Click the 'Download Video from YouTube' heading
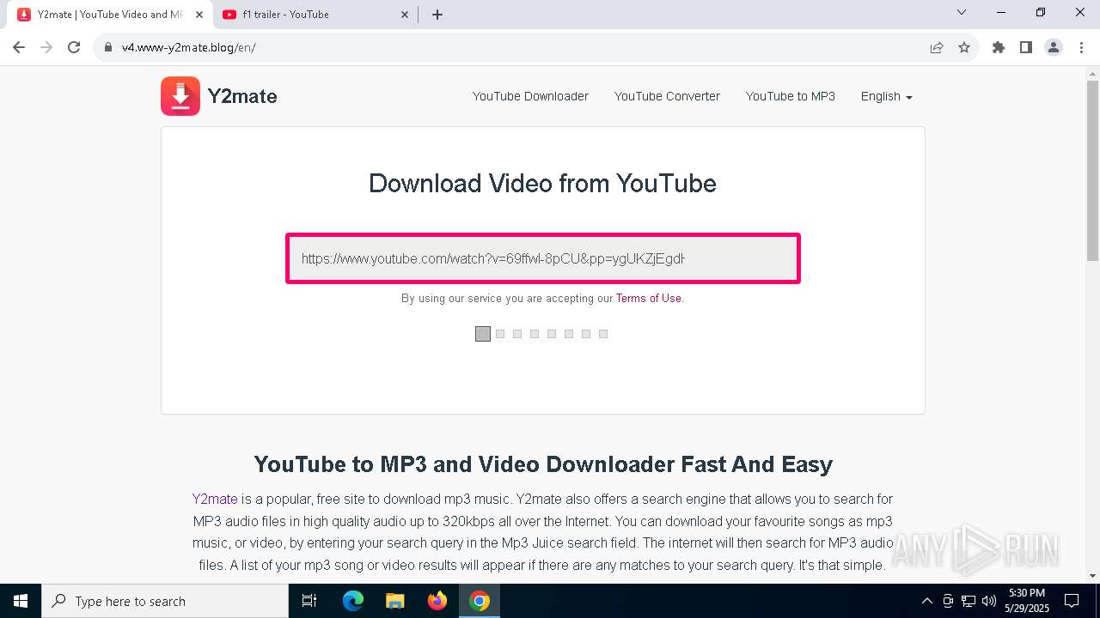1100x618 pixels. [542, 183]
